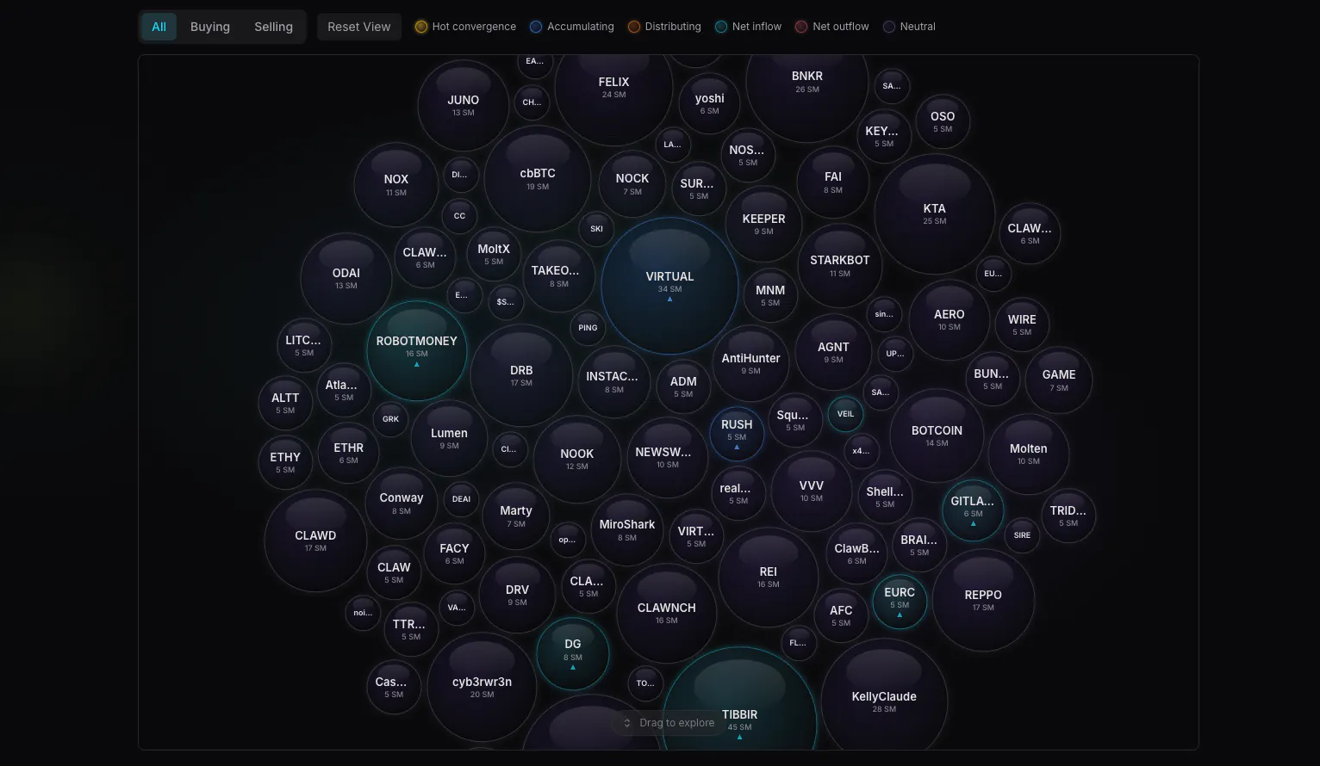Image resolution: width=1320 pixels, height=766 pixels.
Task: Open the DRB 17 SM bubble
Action: click(521, 376)
